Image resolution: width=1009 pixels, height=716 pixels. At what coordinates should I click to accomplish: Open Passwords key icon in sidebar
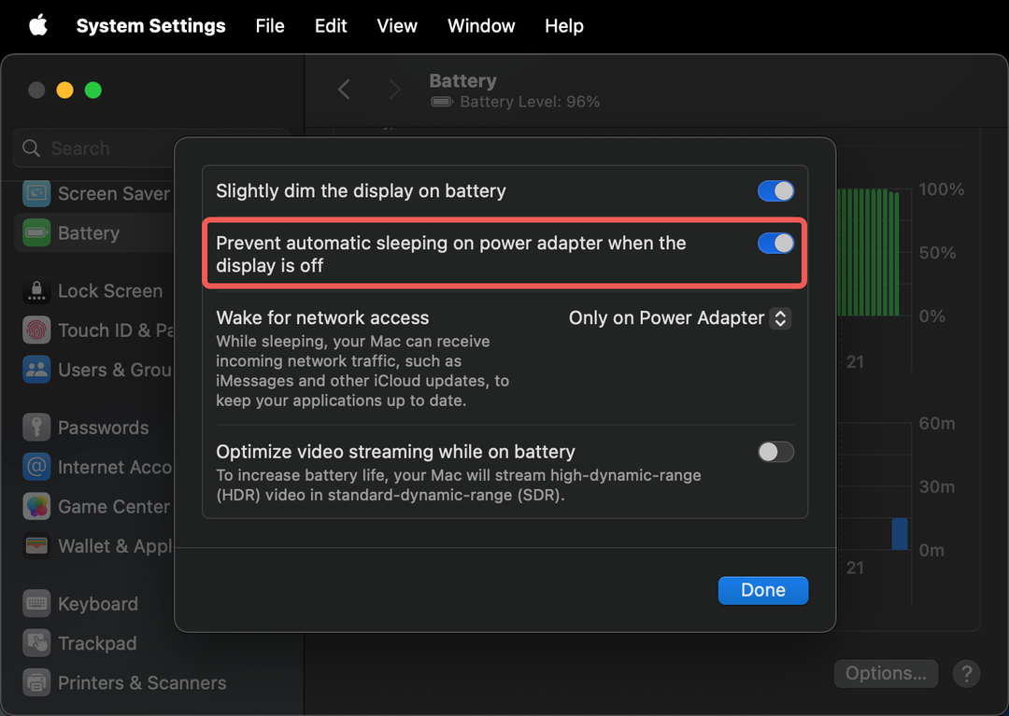[36, 428]
